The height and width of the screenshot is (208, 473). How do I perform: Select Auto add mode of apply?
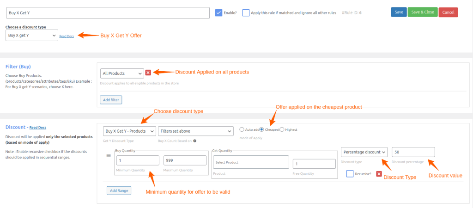pos(242,129)
